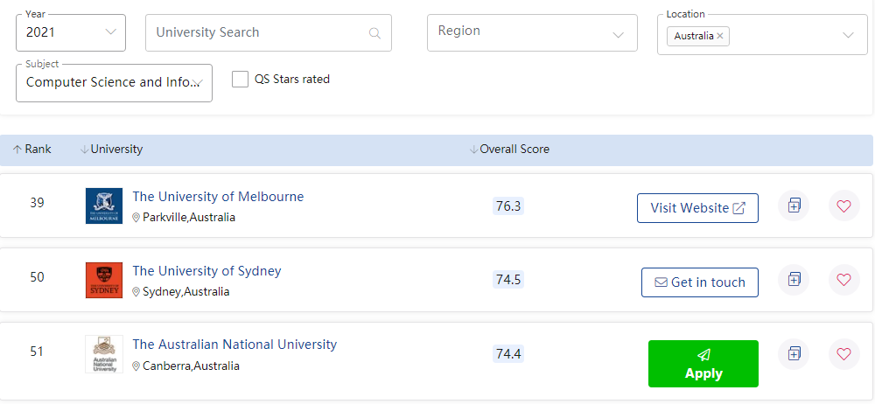Open The Australian National University link
This screenshot has width=875, height=404.
(234, 345)
